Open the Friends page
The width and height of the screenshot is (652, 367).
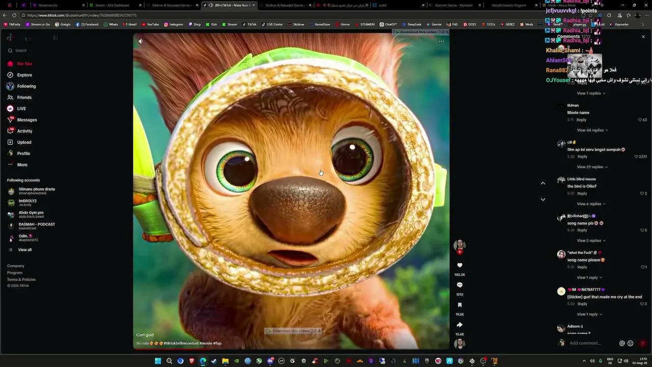[x=19, y=97]
